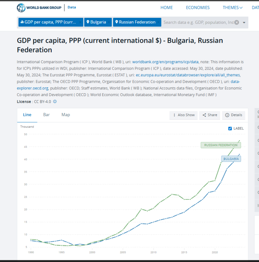The width and height of the screenshot is (259, 262).
Task: Focus the Search data input field
Action: 198,22
